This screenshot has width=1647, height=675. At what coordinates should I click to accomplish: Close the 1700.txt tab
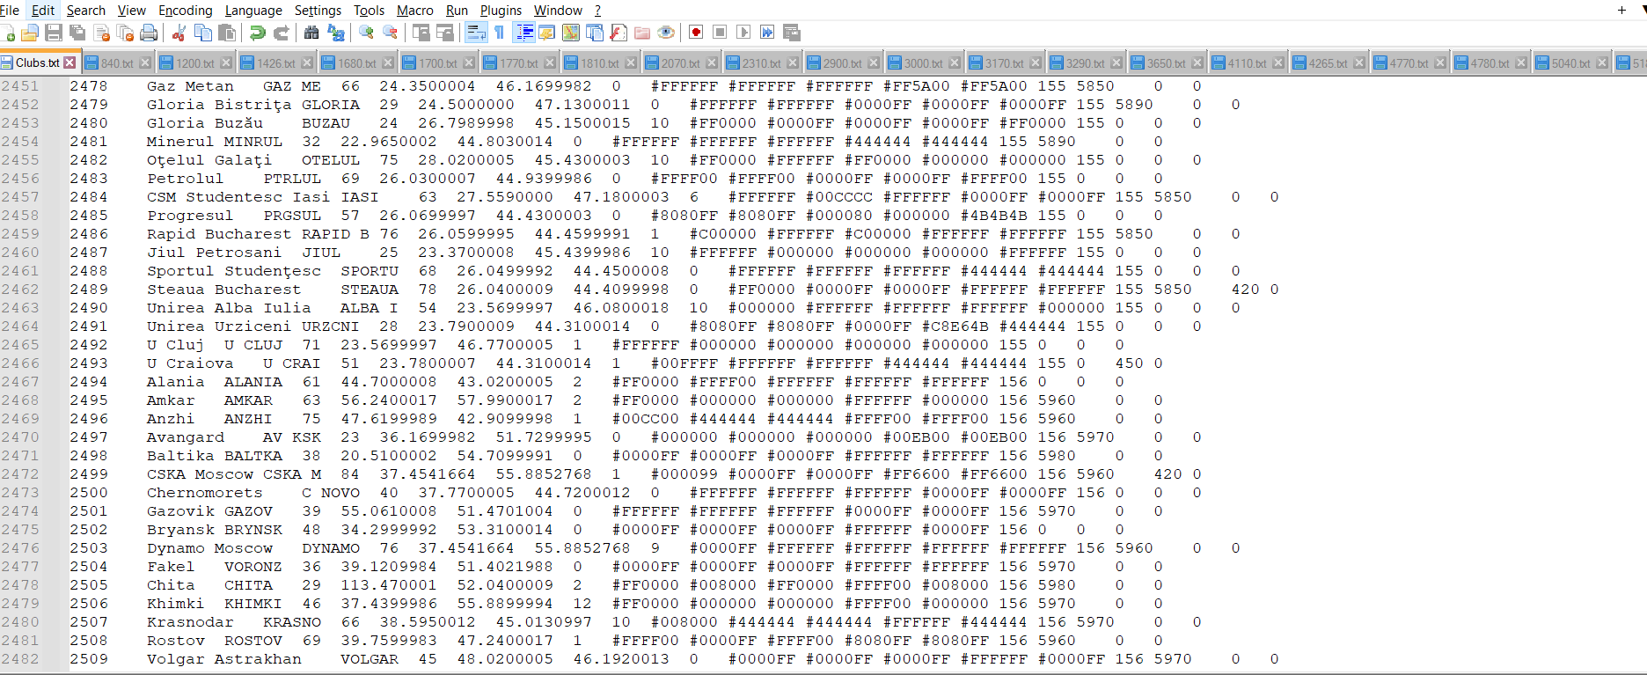click(469, 62)
